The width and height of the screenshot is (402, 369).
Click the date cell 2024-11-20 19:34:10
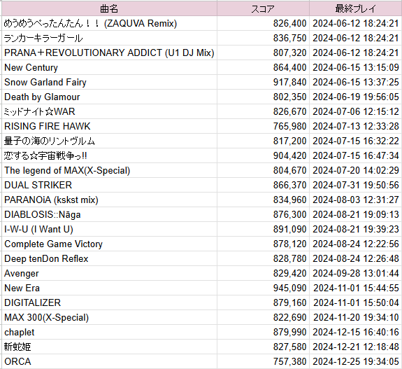click(x=356, y=317)
